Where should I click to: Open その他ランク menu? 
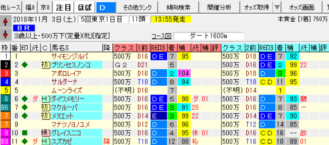coord(137,7)
